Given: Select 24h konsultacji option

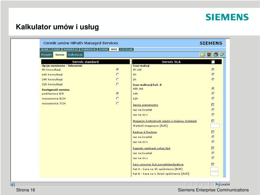Looking at the screenshot, I should (117, 79).
